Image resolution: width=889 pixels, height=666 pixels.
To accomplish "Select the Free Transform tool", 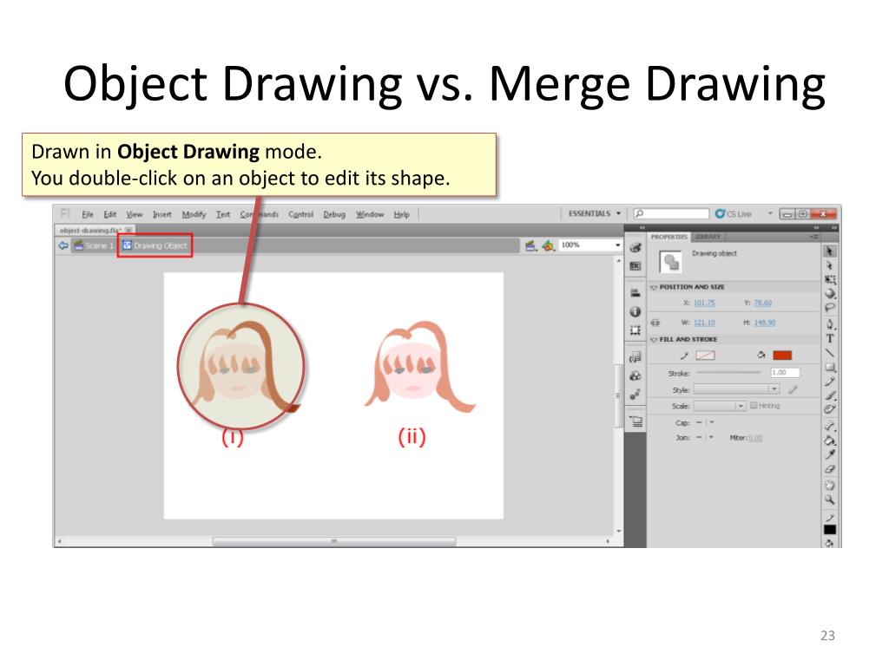I will click(x=829, y=279).
